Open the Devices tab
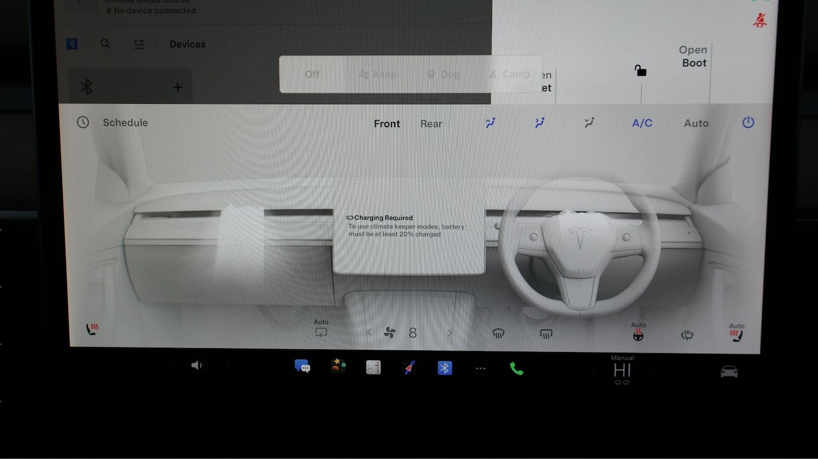 187,44
